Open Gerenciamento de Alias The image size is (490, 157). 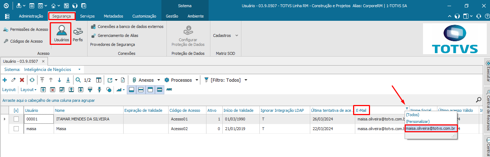(x=115, y=35)
